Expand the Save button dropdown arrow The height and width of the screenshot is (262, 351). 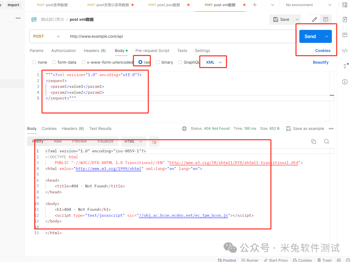coord(297,19)
